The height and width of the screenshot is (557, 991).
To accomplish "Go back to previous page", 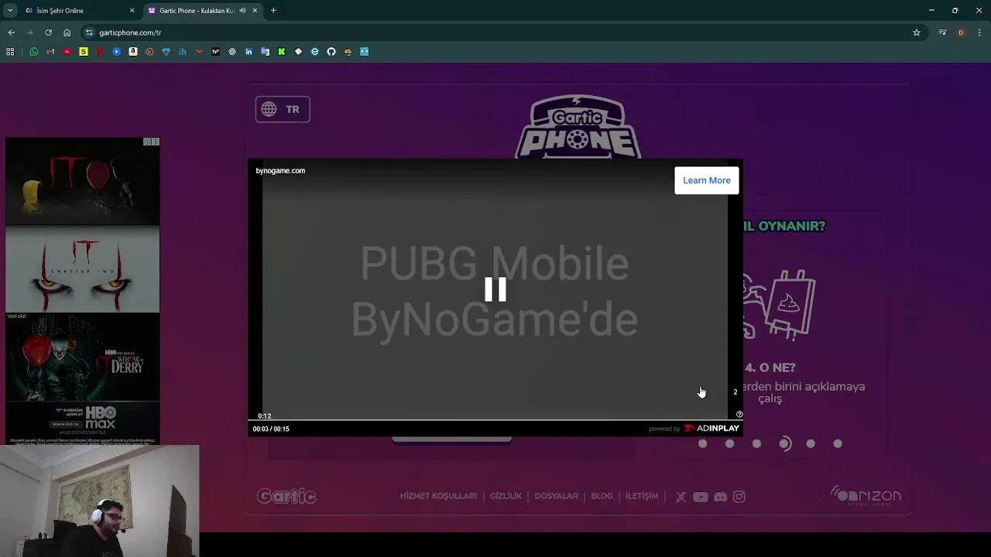I will coord(11,32).
